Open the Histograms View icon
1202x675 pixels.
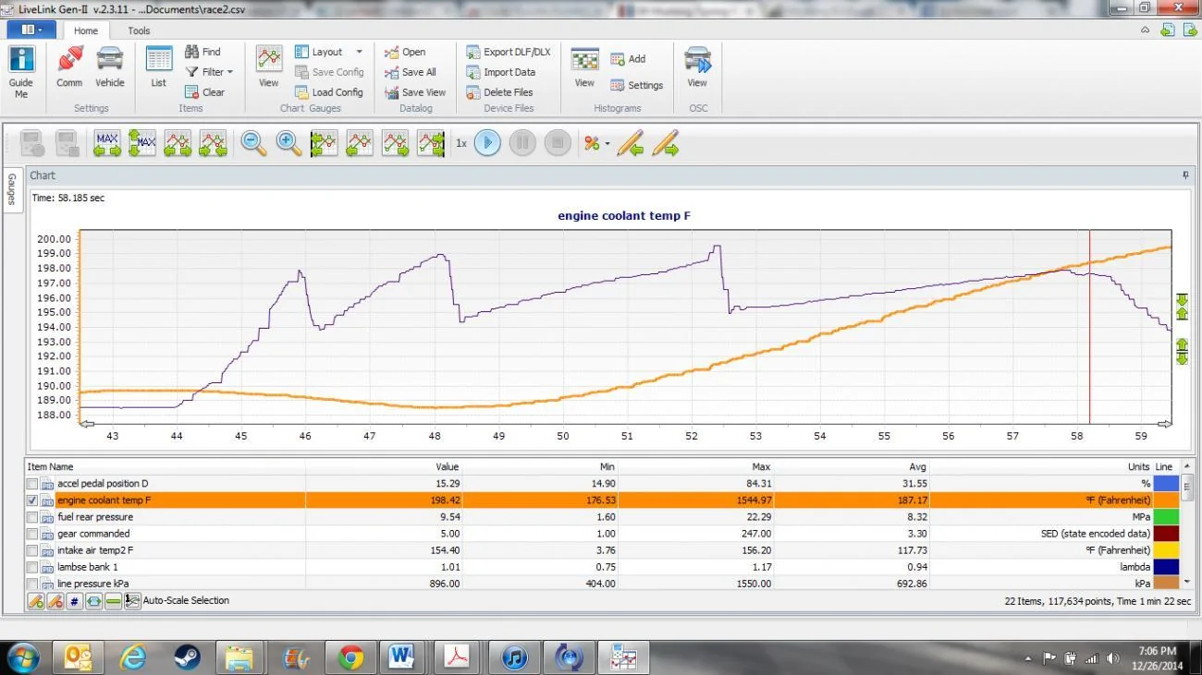pos(584,66)
